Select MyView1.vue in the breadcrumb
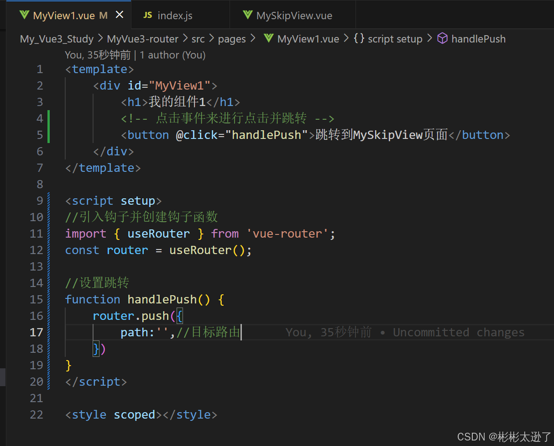Image resolution: width=554 pixels, height=446 pixels. pos(308,39)
